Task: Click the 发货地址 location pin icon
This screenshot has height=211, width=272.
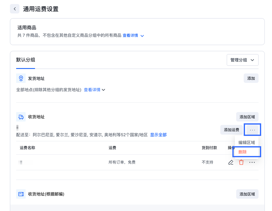Action: [21, 78]
